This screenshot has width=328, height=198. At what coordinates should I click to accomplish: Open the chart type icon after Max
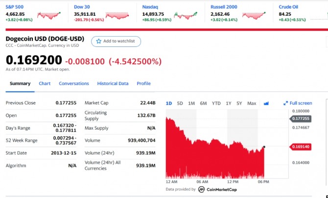tap(266, 103)
